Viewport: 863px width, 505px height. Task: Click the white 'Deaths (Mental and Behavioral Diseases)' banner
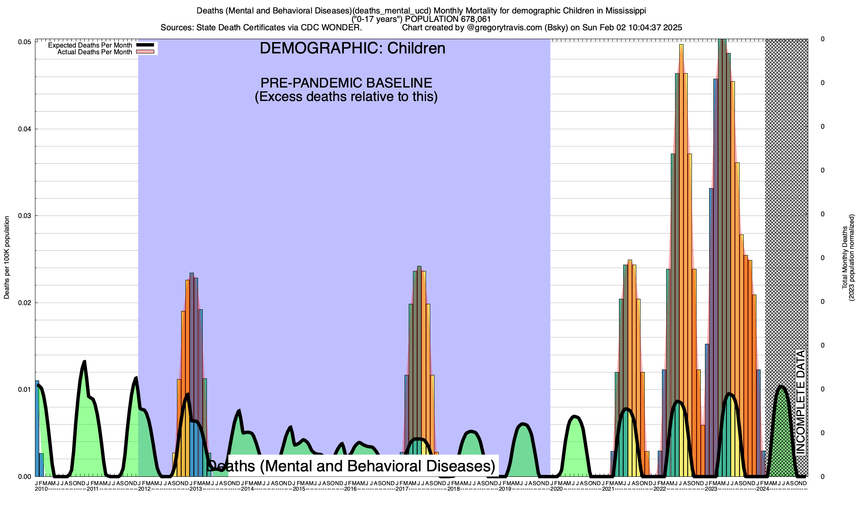[x=363, y=465]
